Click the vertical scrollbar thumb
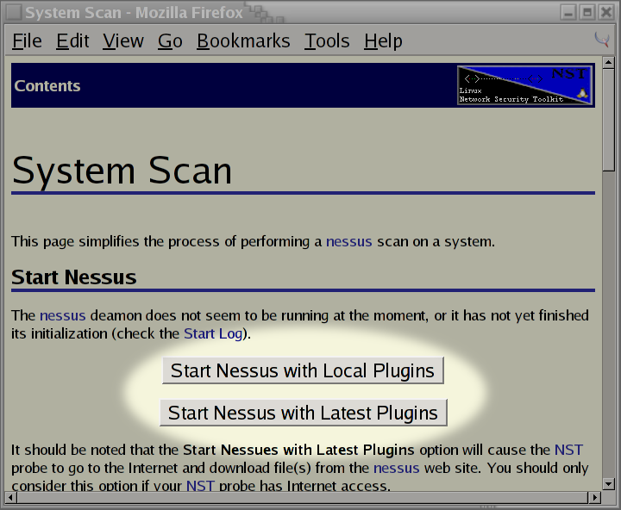The height and width of the screenshot is (510, 621). (608, 121)
